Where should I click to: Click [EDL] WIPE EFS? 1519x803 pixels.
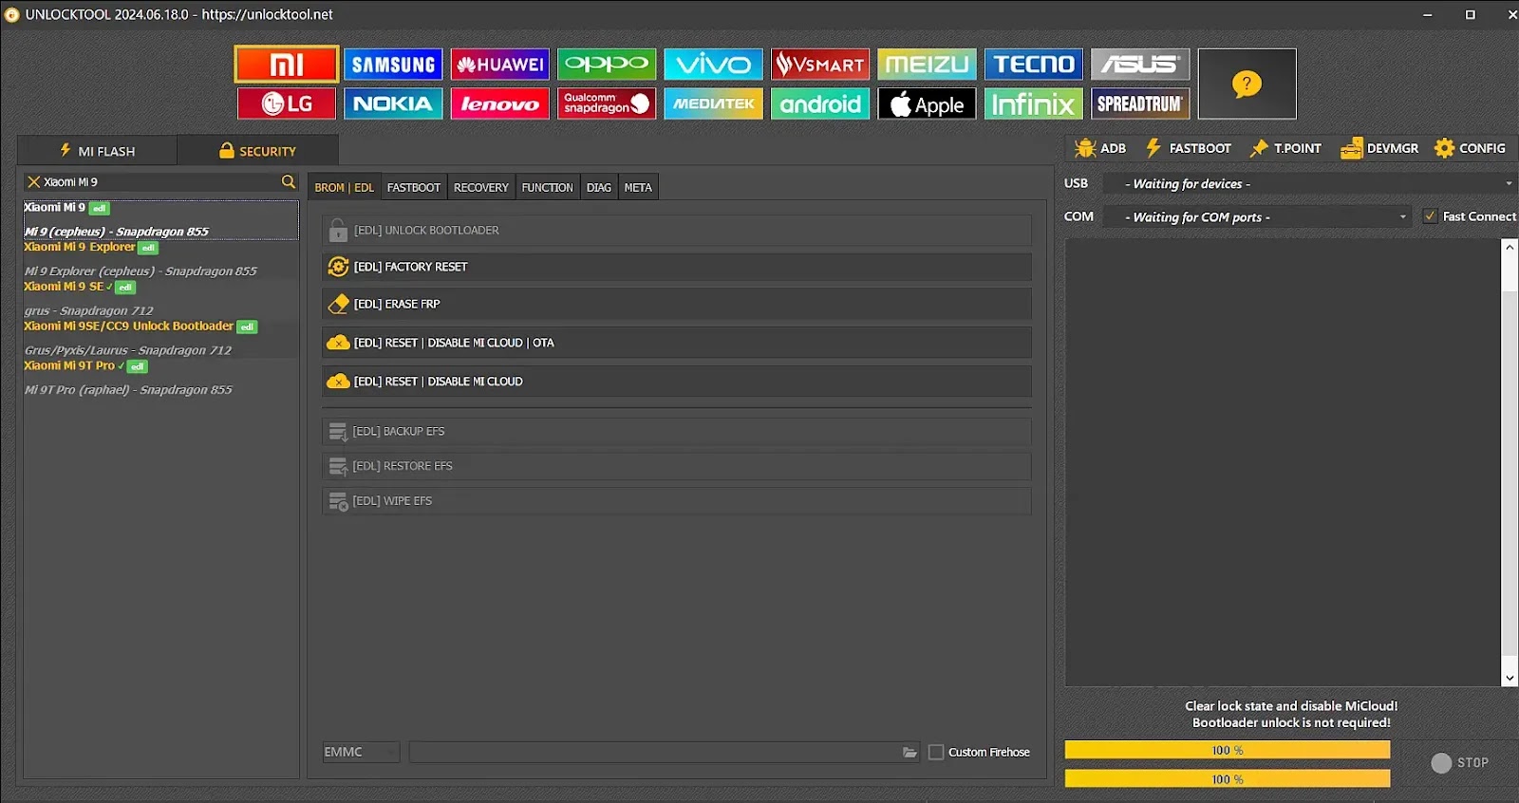point(677,501)
